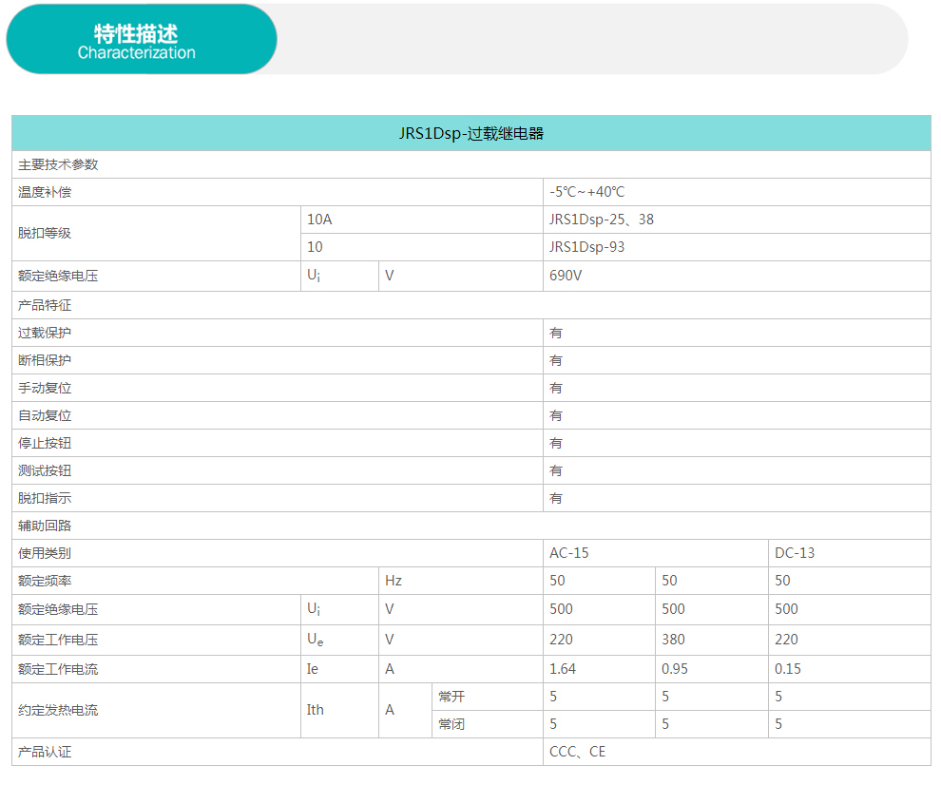Image resolution: width=941 pixels, height=804 pixels.
Task: Click the 1.64 current value
Action: (563, 670)
